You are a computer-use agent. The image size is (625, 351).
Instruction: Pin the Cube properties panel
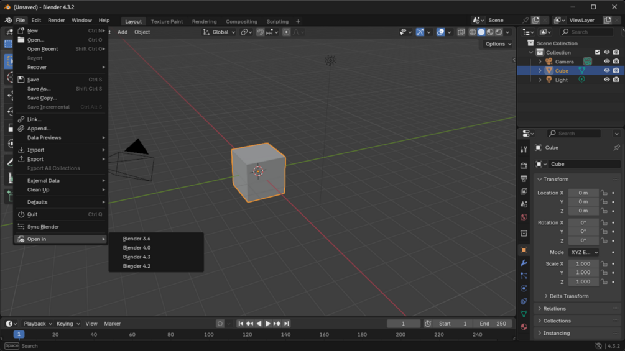617,148
